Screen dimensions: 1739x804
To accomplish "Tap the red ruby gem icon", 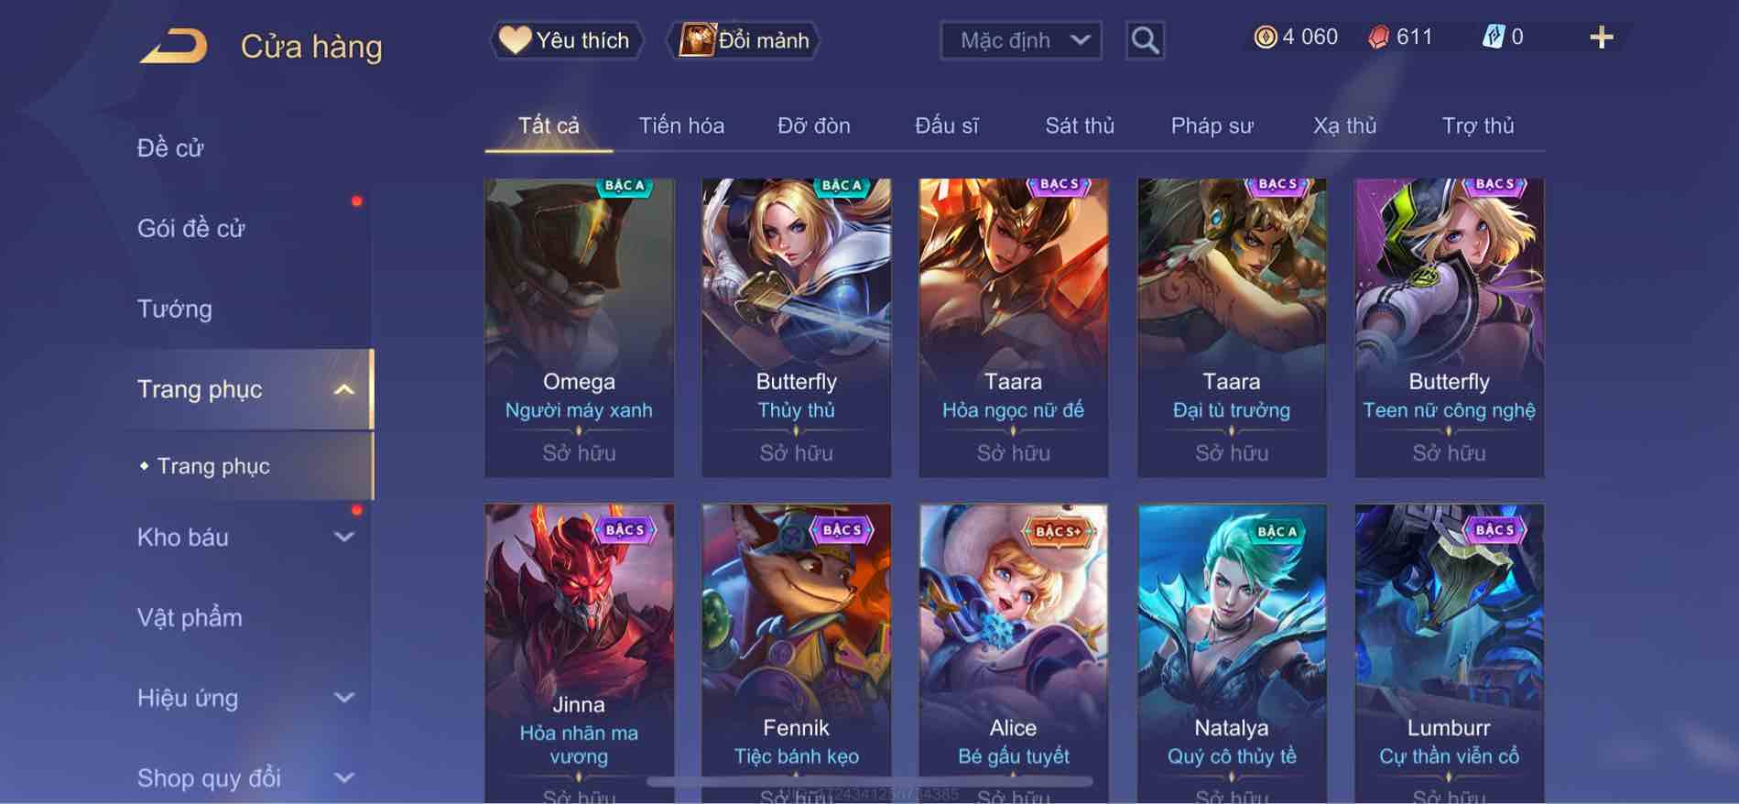I will click(1378, 37).
